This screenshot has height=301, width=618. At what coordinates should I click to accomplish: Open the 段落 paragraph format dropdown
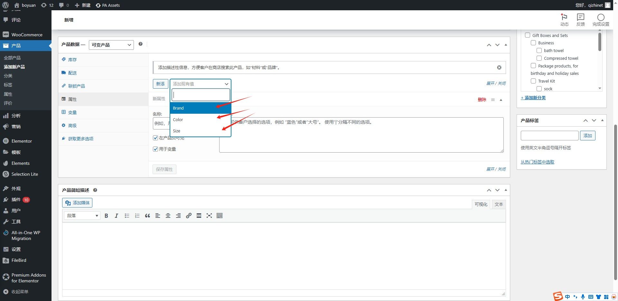coord(82,216)
